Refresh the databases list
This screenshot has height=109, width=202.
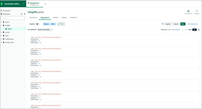21,14
